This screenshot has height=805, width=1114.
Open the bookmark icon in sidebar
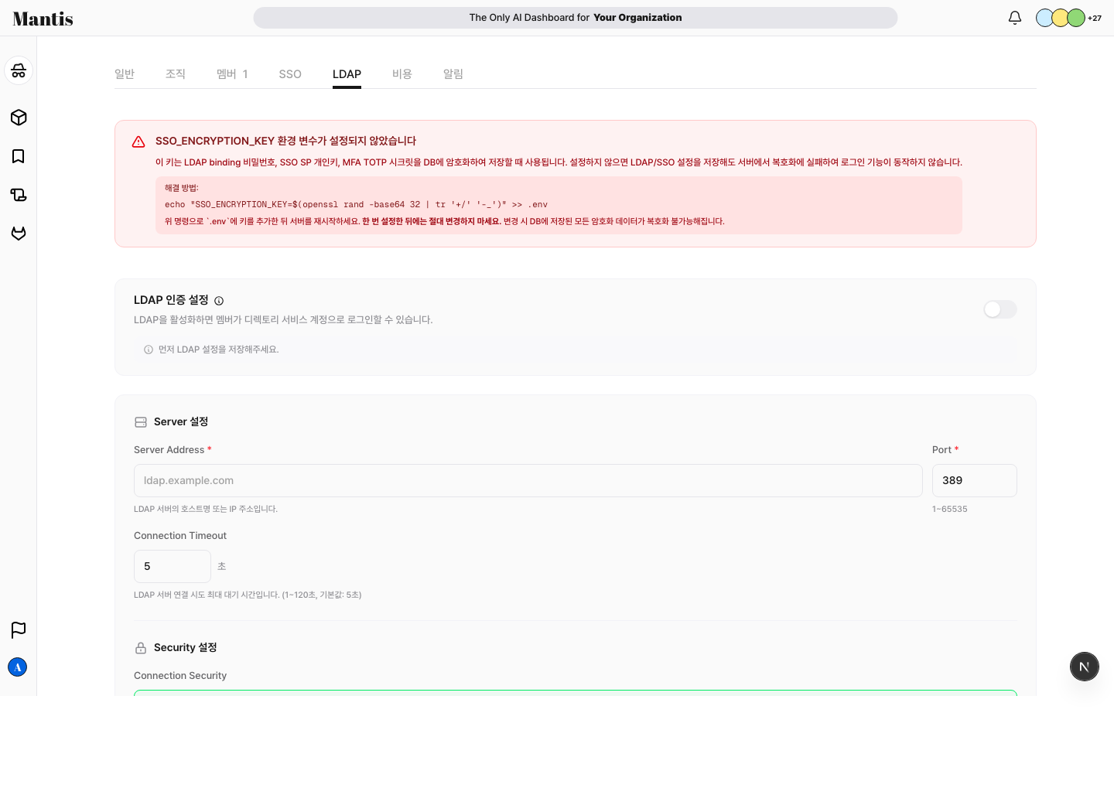(19, 156)
